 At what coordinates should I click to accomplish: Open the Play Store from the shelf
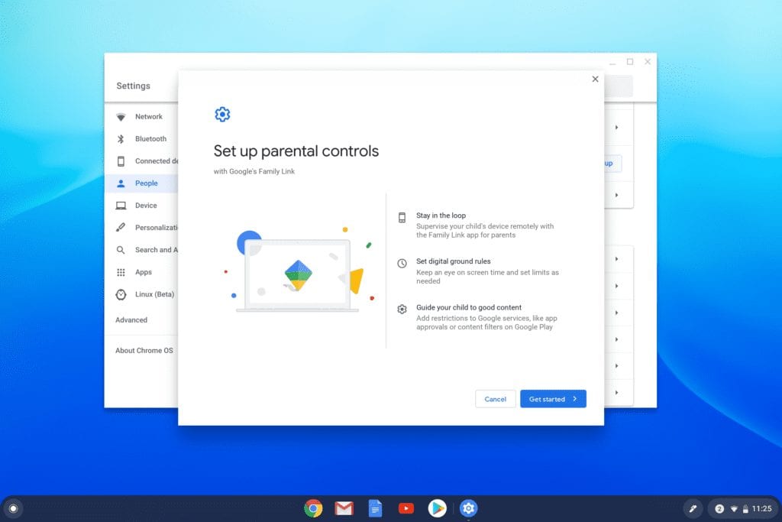[x=438, y=508]
